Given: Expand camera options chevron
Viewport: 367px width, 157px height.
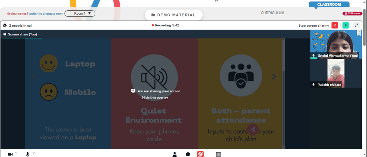Looking at the screenshot, I should 16,153.
